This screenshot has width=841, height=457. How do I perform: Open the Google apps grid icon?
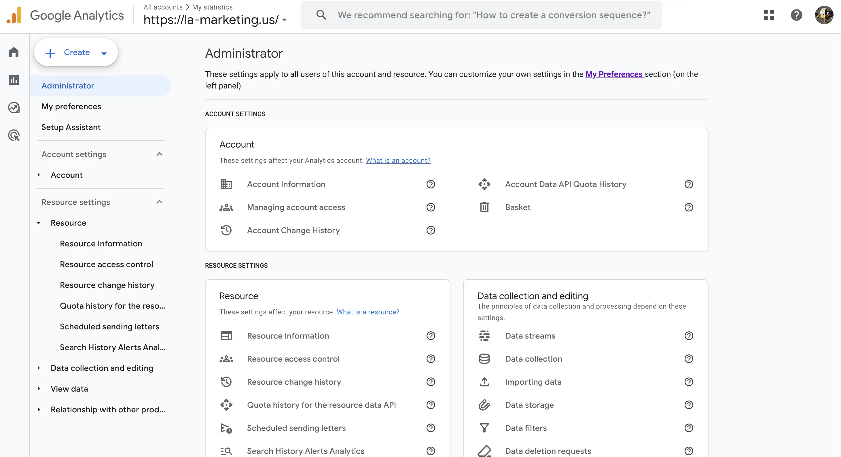click(x=769, y=15)
